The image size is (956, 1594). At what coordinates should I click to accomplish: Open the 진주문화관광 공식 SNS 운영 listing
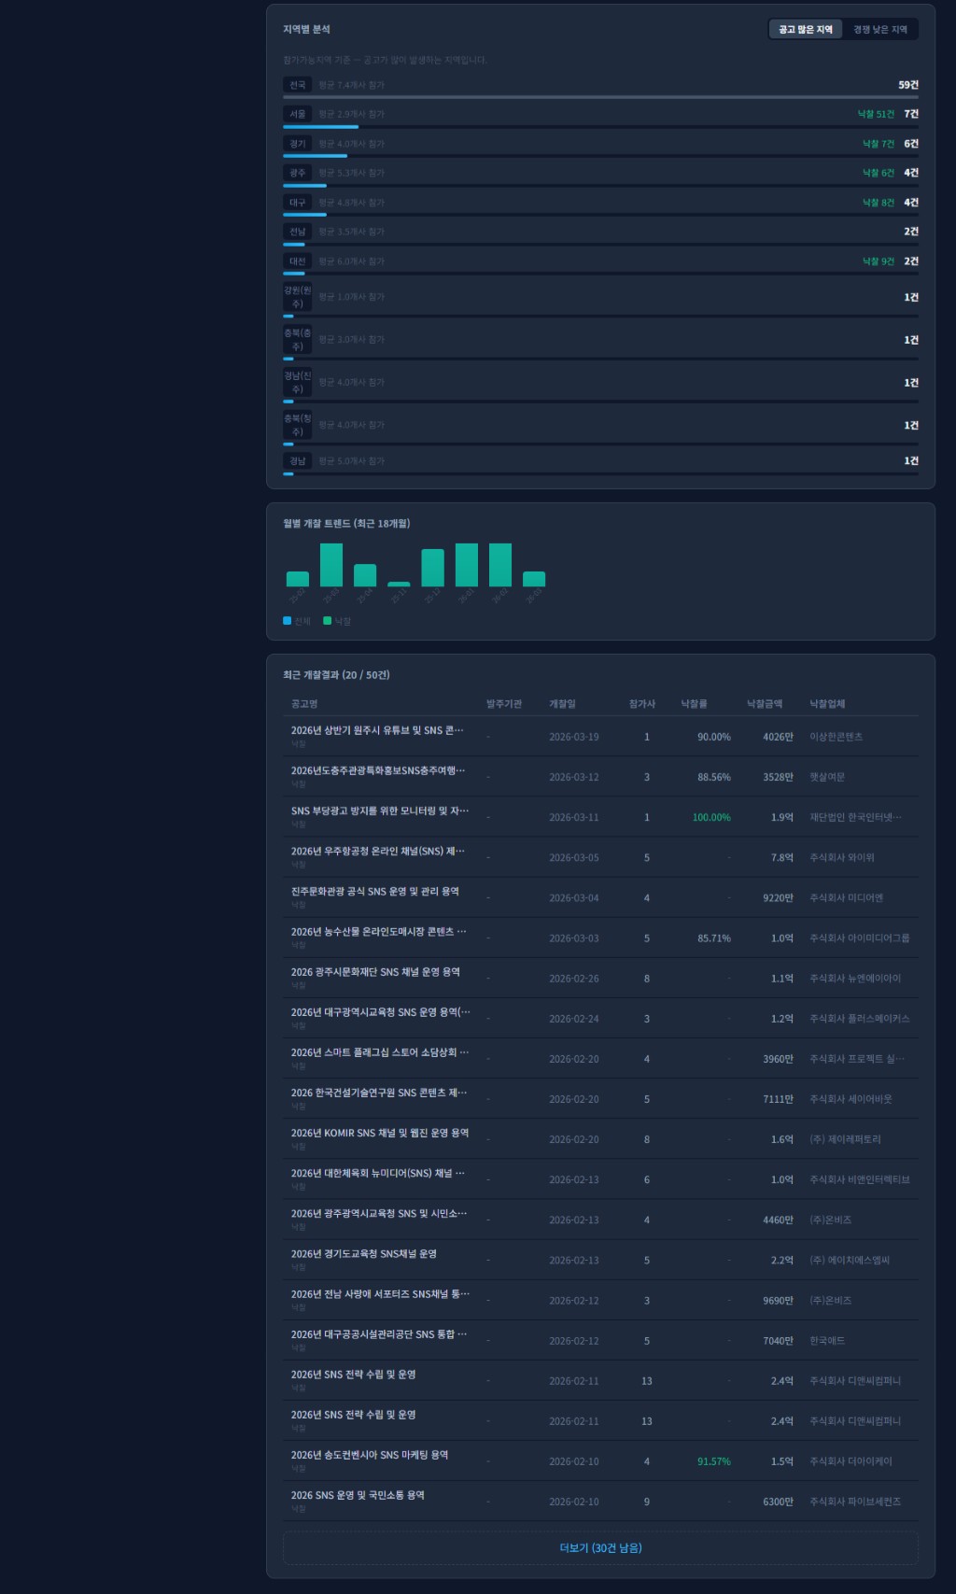[374, 892]
